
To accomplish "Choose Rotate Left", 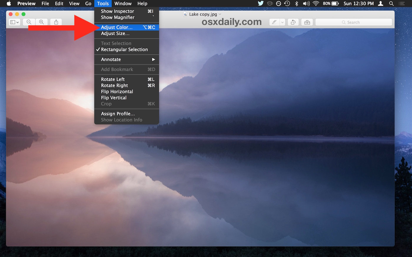I will click(x=127, y=79).
